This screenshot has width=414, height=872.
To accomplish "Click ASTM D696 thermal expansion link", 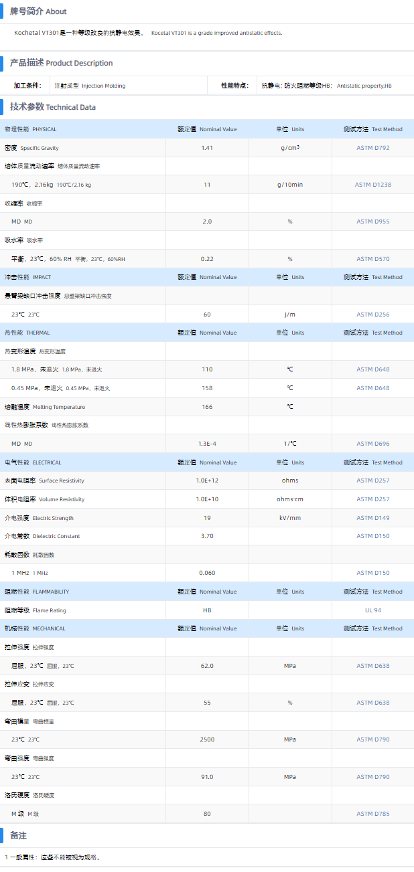I will 372,444.
